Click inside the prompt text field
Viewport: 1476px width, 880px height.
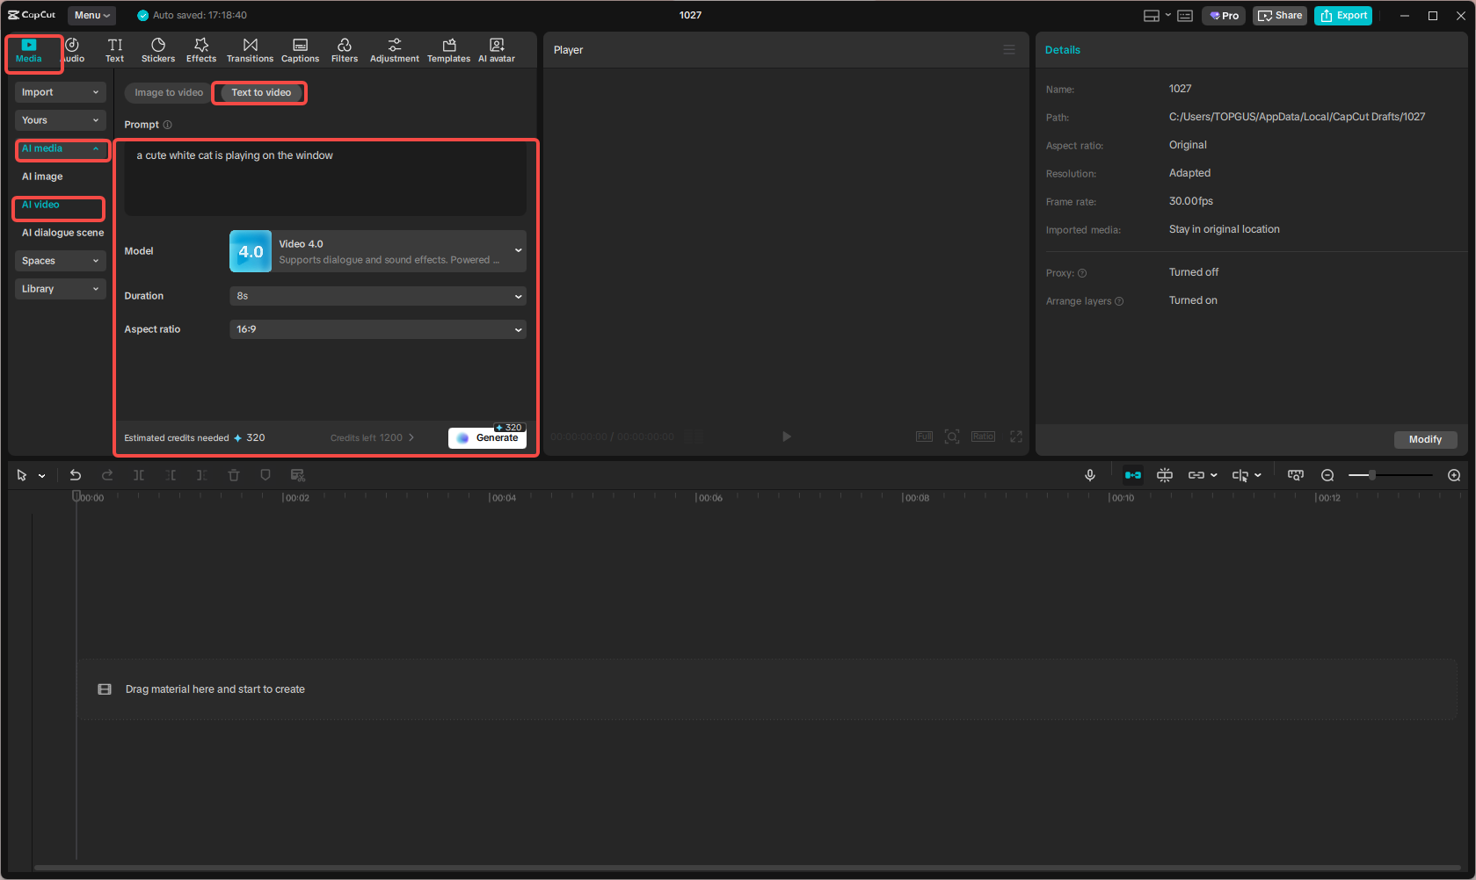(x=324, y=178)
